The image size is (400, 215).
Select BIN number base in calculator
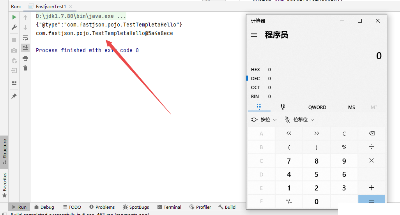tap(261, 96)
